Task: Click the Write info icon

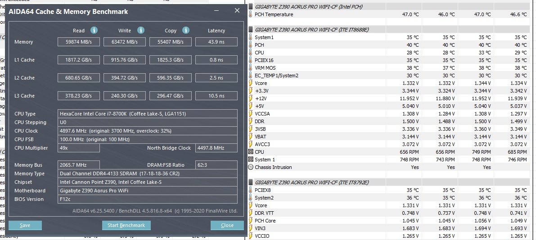Action: coord(140,30)
